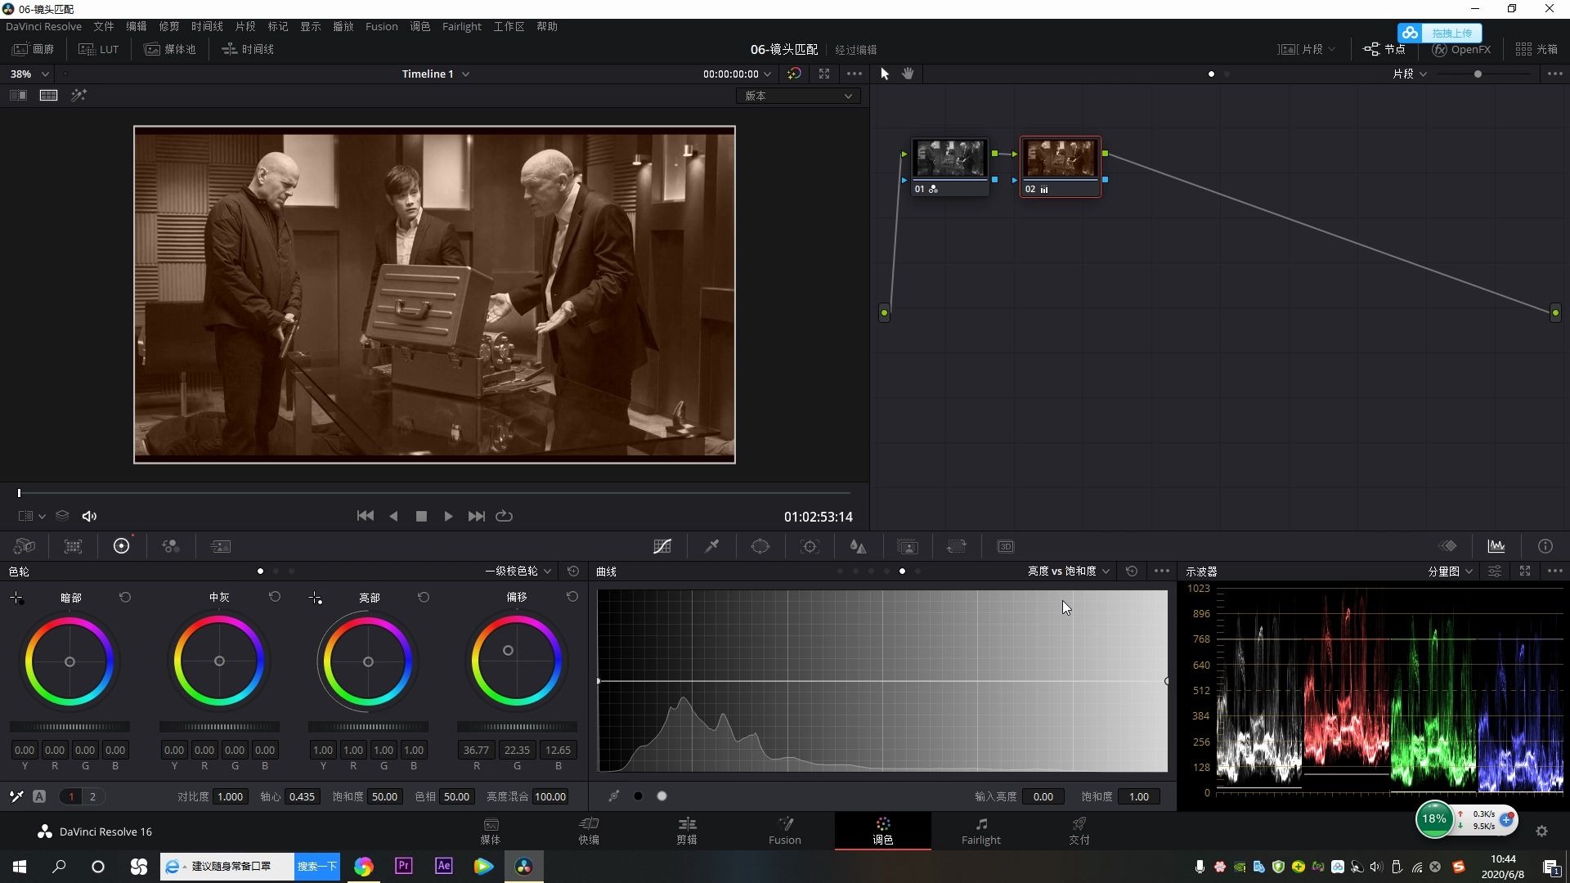Switch to the 剪辑 Edit page tab
The height and width of the screenshot is (883, 1570).
point(687,831)
